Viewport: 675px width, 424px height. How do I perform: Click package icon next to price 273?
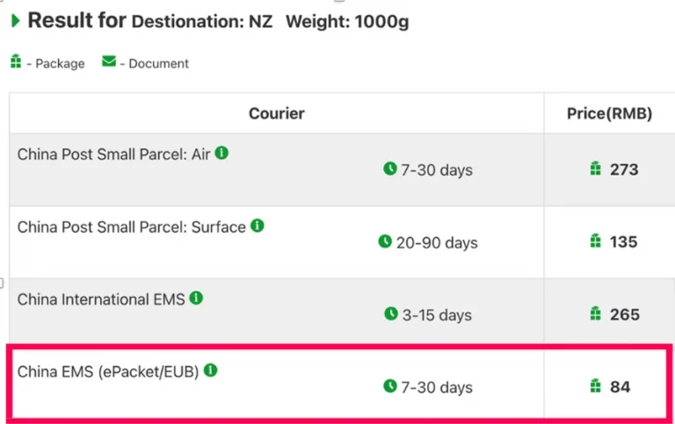595,169
